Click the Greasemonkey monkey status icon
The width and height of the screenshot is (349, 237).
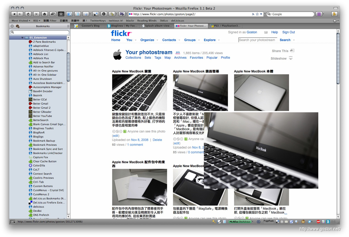point(303,222)
